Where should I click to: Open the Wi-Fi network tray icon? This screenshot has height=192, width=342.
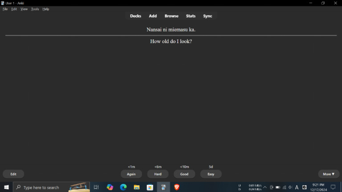(284, 187)
